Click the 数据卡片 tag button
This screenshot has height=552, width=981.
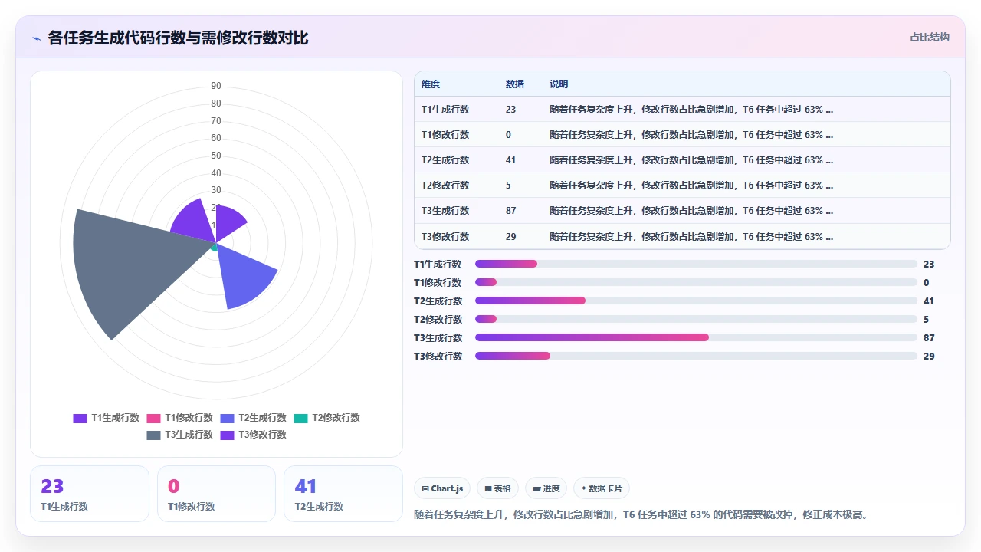pos(602,488)
